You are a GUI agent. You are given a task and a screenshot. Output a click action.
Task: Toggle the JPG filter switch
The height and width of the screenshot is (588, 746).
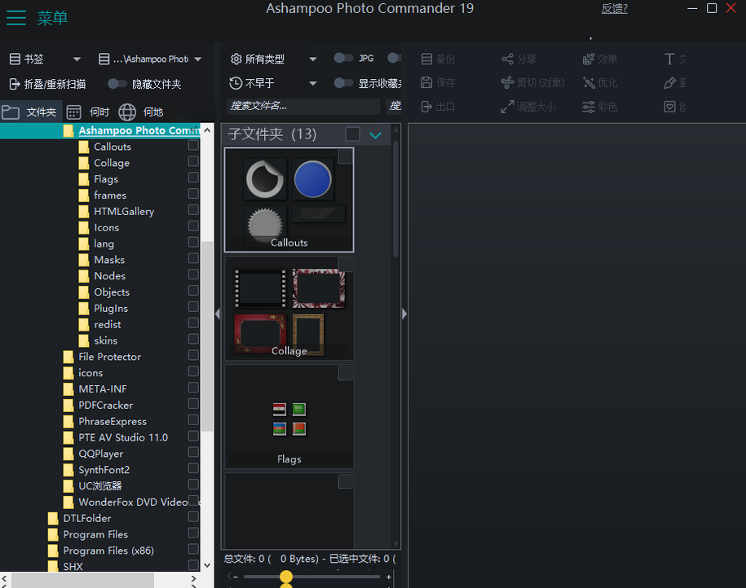pos(343,58)
